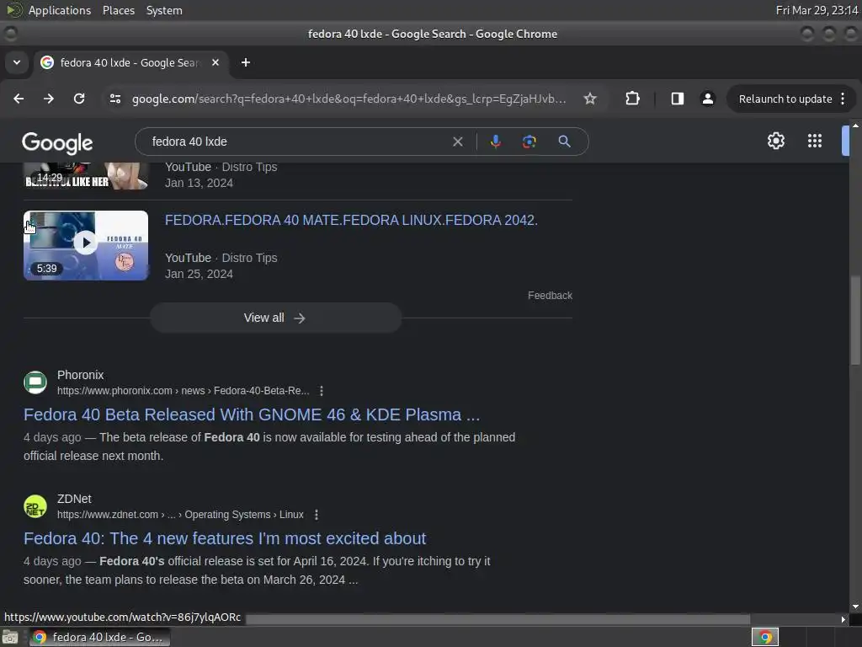This screenshot has width=862, height=647.
Task: Click the clock showing Fri Mar 29
Action: tap(817, 10)
